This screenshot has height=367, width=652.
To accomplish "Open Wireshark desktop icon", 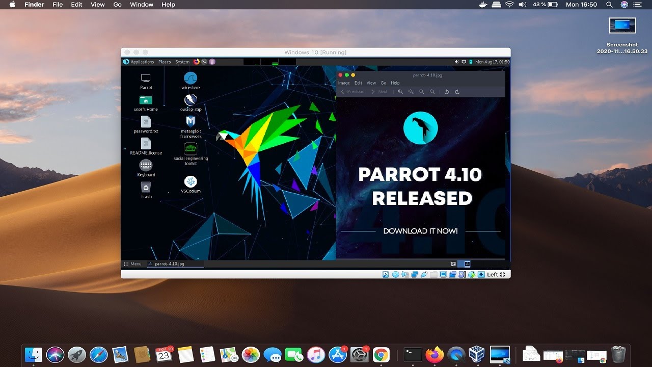I will [191, 78].
